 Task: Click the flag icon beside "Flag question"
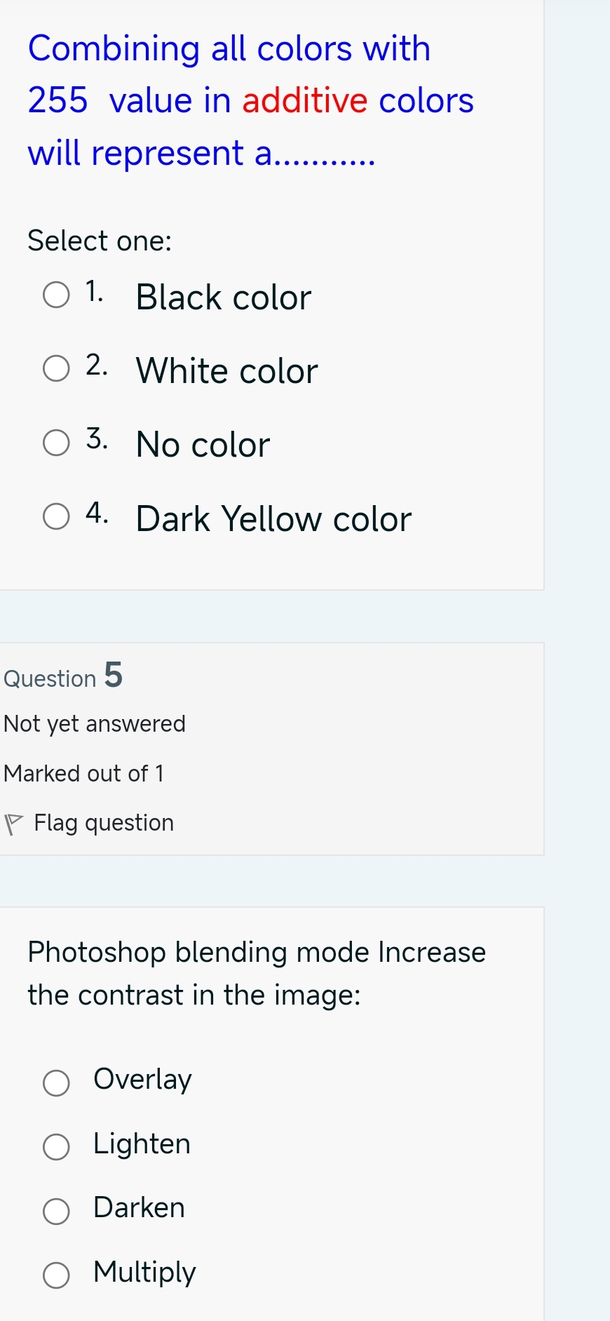15,822
